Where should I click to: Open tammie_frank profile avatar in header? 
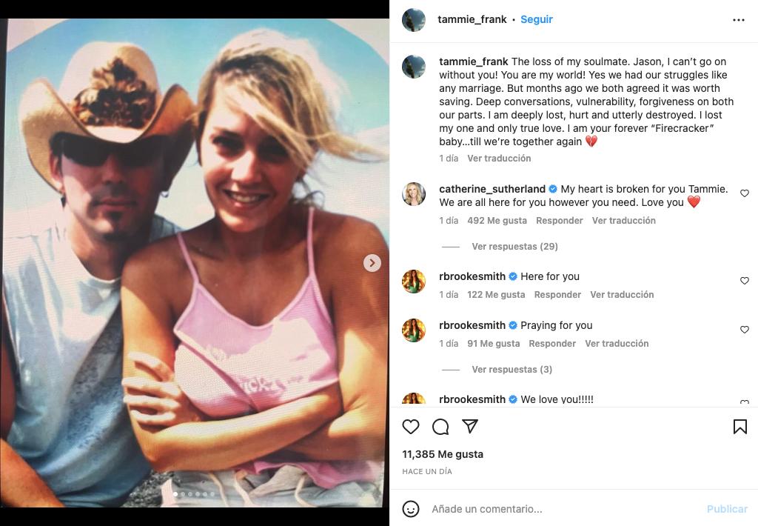(414, 20)
